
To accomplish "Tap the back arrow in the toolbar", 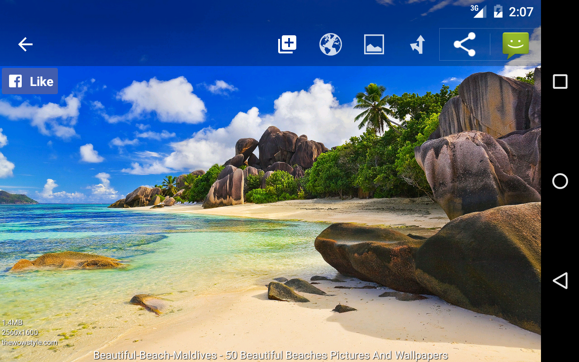I will tap(25, 44).
